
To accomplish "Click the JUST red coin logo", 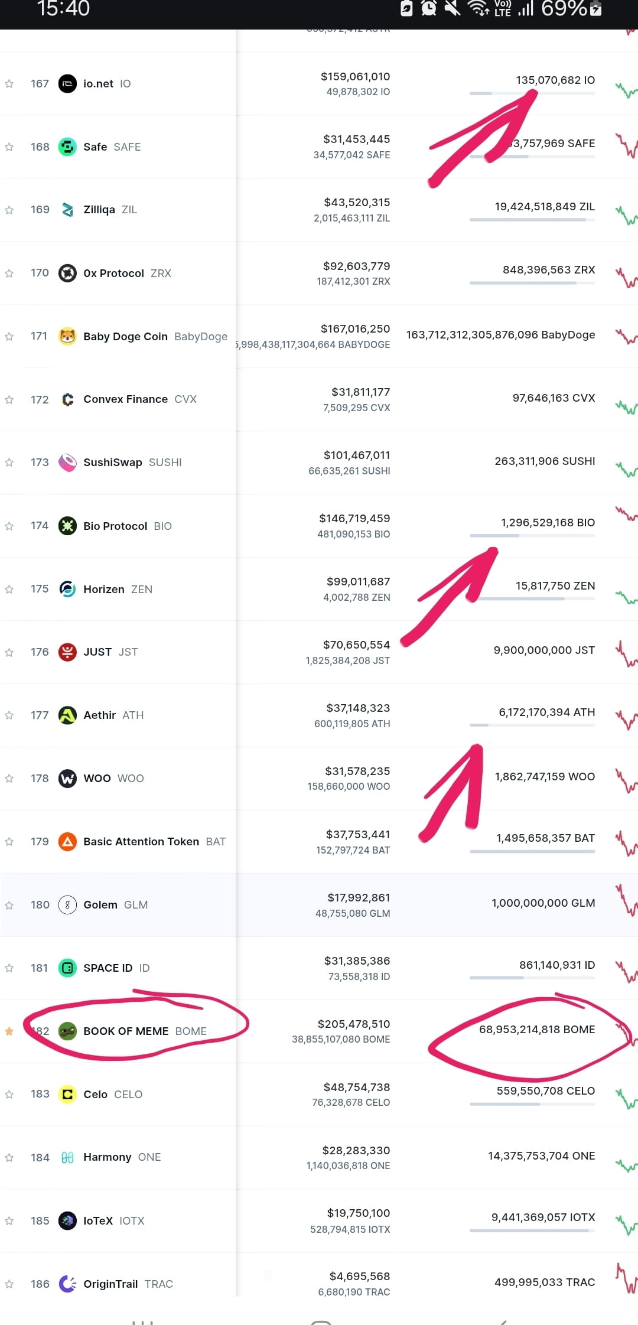I will click(x=67, y=652).
